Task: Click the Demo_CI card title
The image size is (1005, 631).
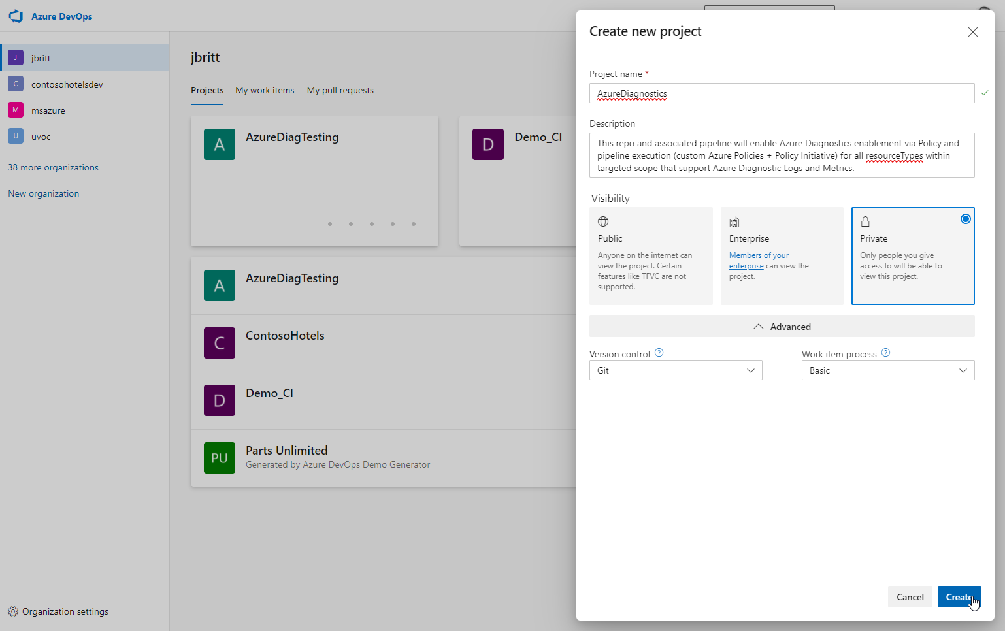Action: [x=538, y=137]
